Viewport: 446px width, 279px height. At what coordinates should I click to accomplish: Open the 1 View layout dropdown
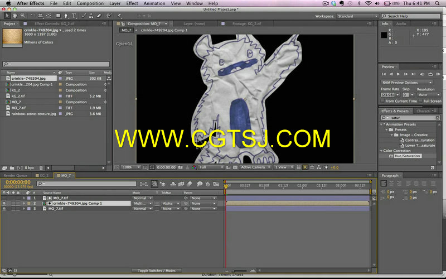pyautogui.click(x=284, y=167)
